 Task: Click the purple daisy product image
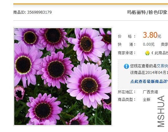click(63, 76)
